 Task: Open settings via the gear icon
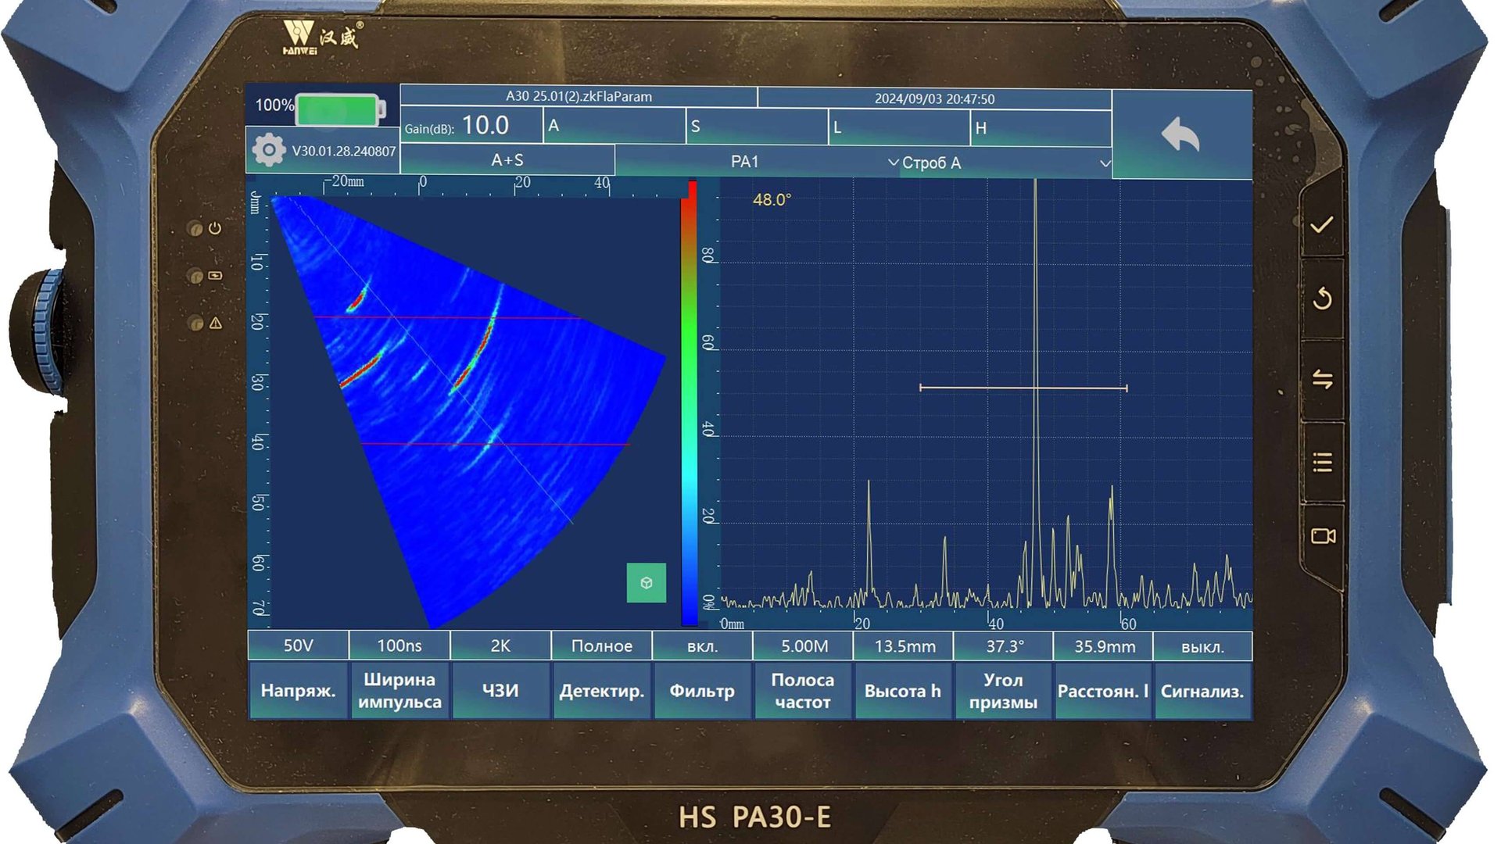(269, 150)
